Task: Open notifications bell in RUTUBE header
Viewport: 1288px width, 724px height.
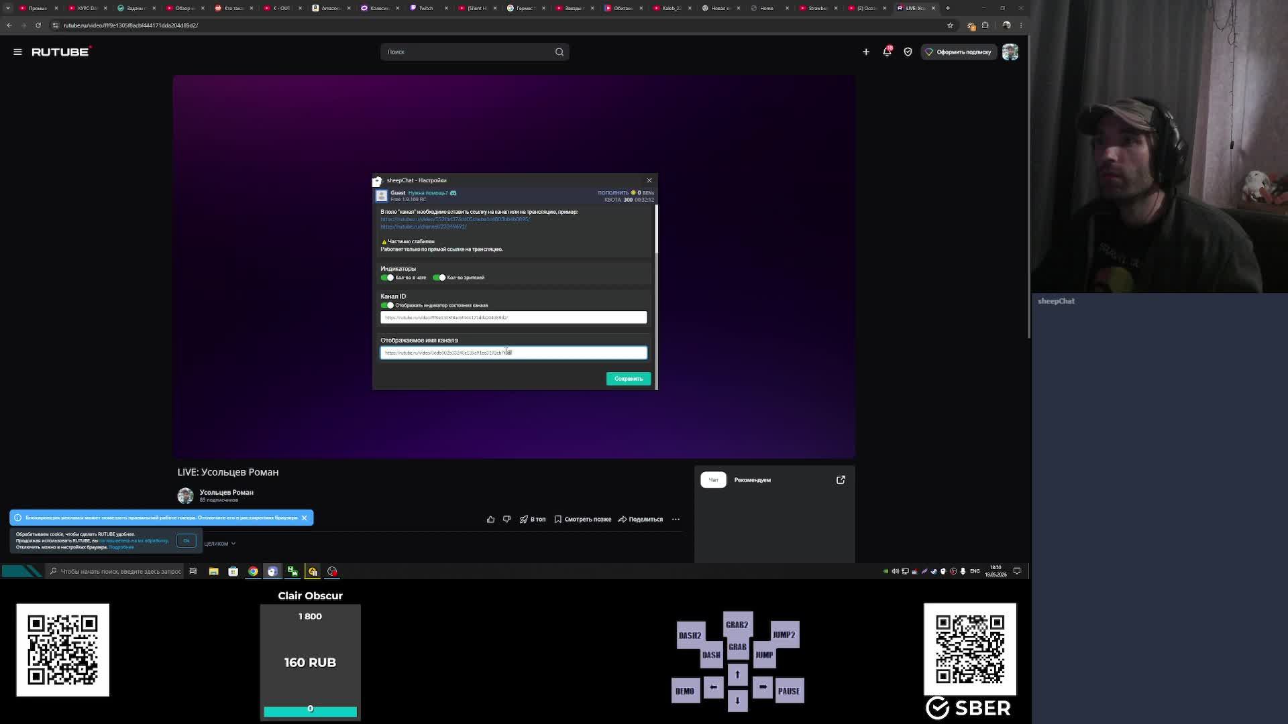Action: pos(887,52)
